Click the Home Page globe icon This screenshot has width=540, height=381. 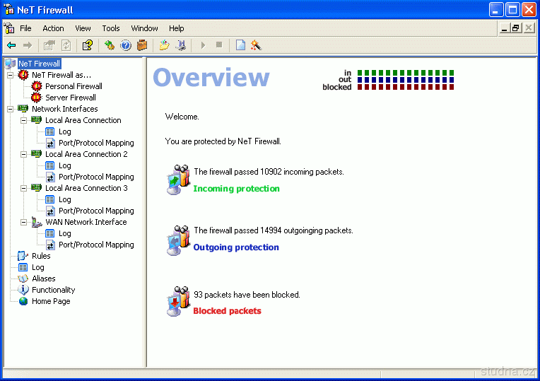(23, 301)
